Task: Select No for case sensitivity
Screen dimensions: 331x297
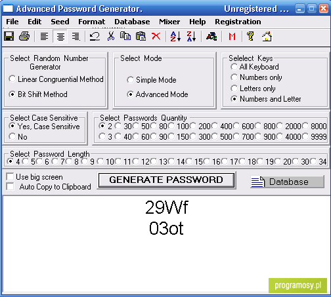Action: (18, 137)
